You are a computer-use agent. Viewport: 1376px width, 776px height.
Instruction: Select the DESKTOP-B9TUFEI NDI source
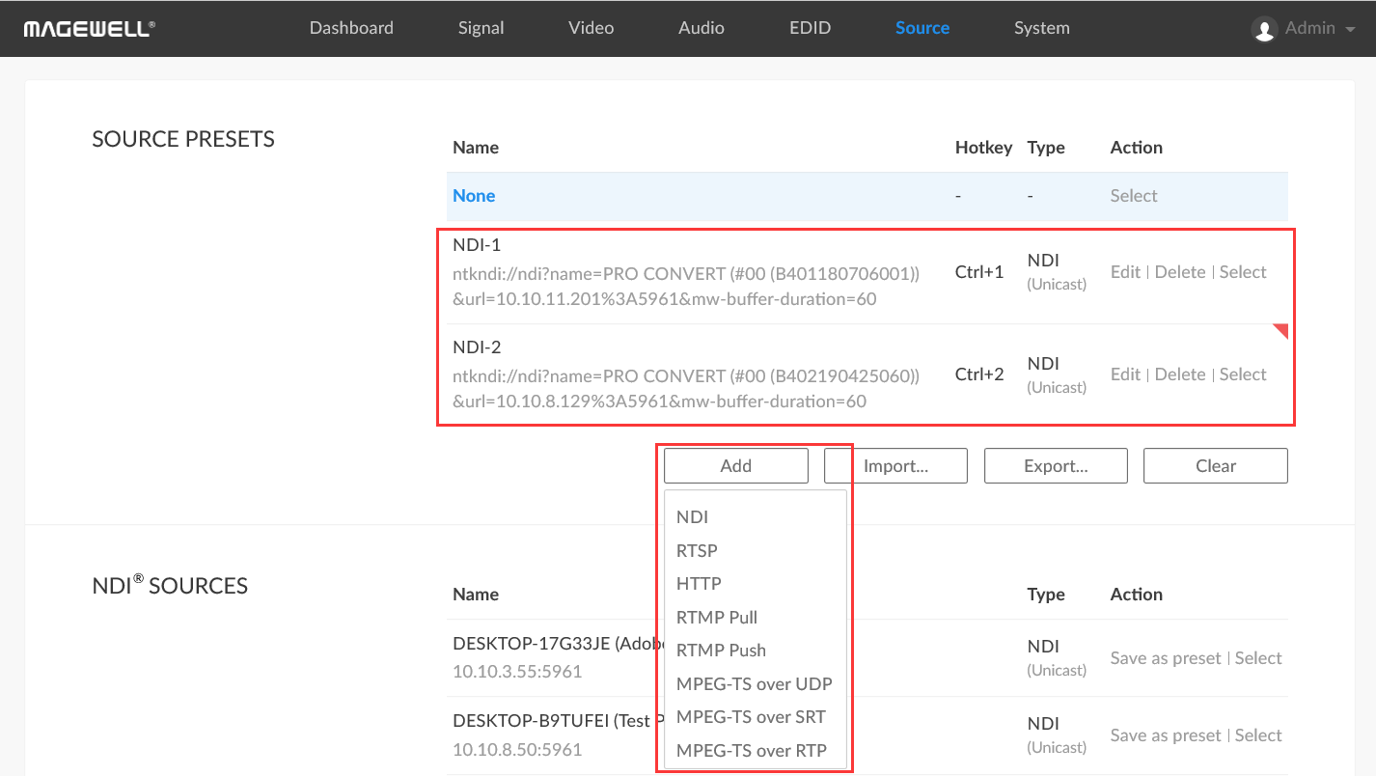point(1258,735)
